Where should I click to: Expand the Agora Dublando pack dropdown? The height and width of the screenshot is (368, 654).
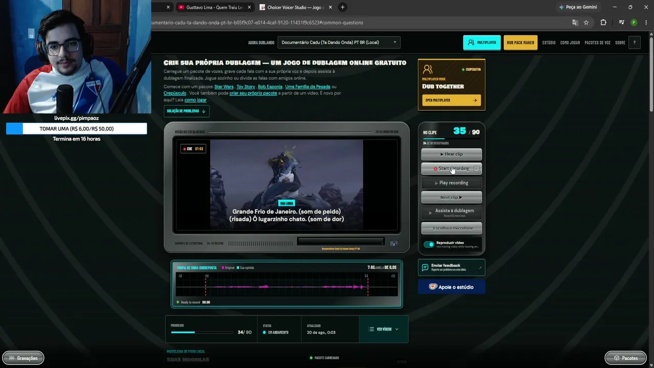tap(339, 42)
